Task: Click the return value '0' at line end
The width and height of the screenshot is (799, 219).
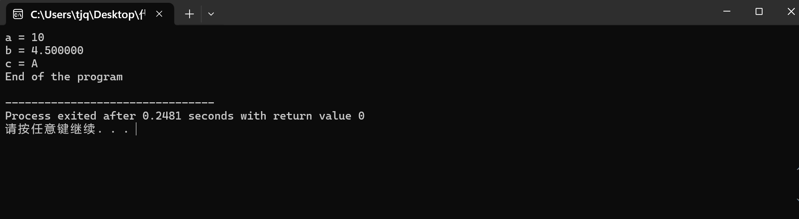Action: 361,116
